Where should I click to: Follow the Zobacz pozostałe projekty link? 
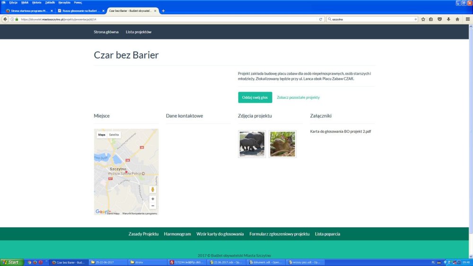point(298,97)
